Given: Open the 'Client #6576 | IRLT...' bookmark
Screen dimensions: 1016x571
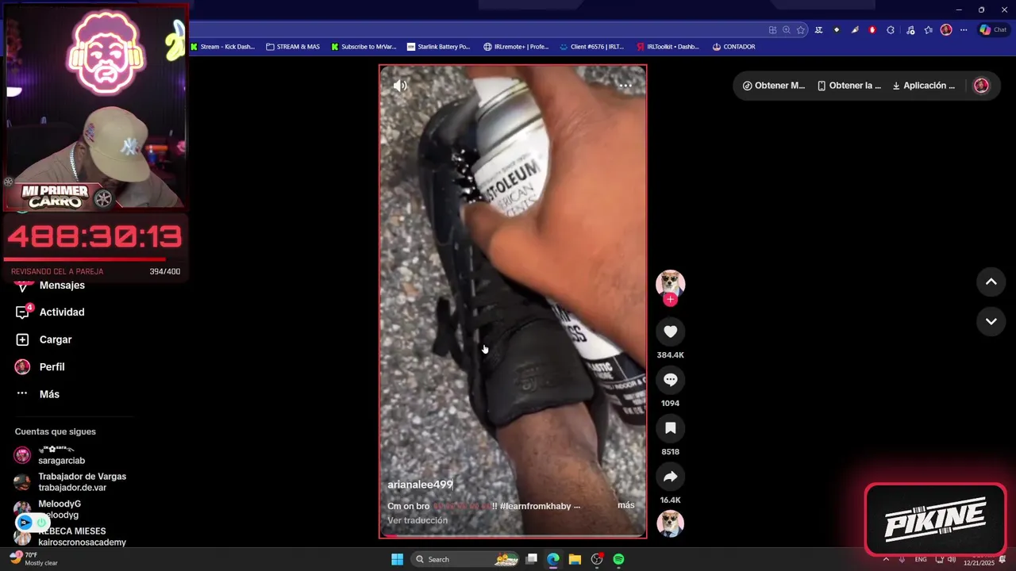Looking at the screenshot, I should [x=591, y=47].
